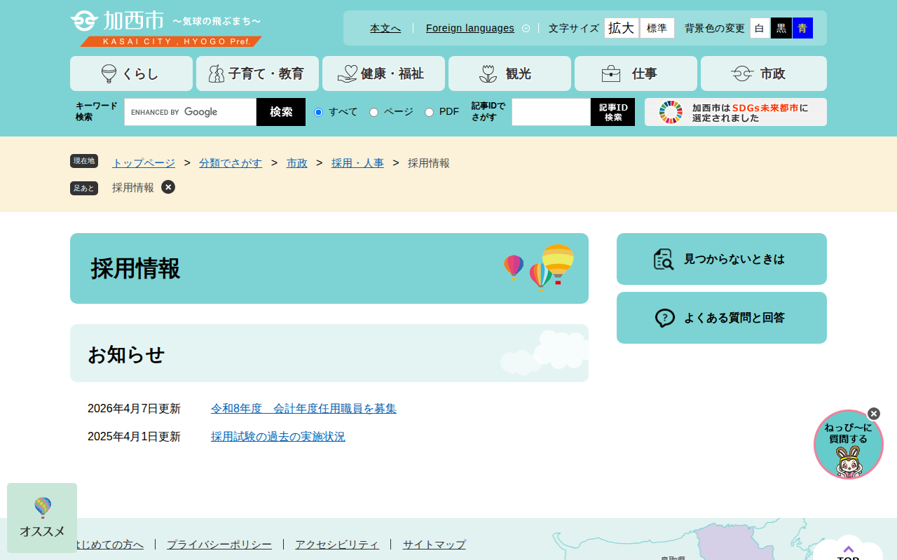Open the オススメ balloon panel
The width and height of the screenshot is (897, 560).
tap(42, 518)
